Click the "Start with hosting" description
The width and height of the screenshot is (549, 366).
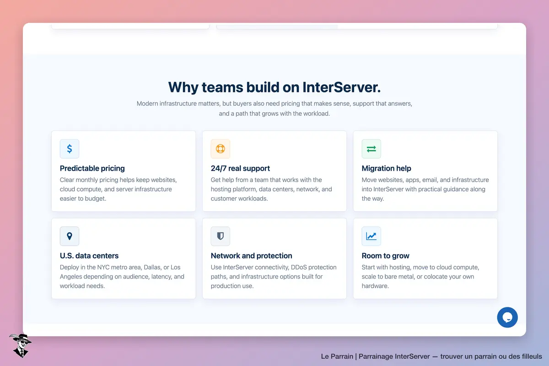(x=420, y=276)
